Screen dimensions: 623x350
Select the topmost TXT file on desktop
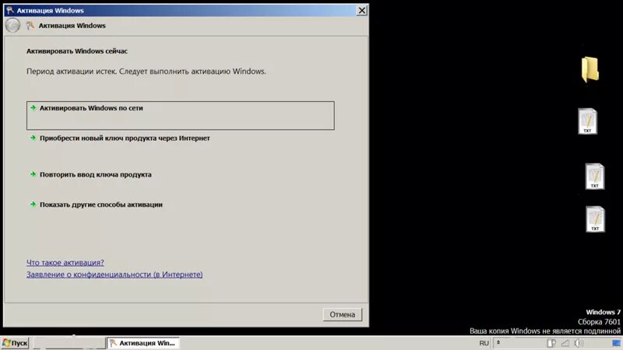(x=587, y=121)
